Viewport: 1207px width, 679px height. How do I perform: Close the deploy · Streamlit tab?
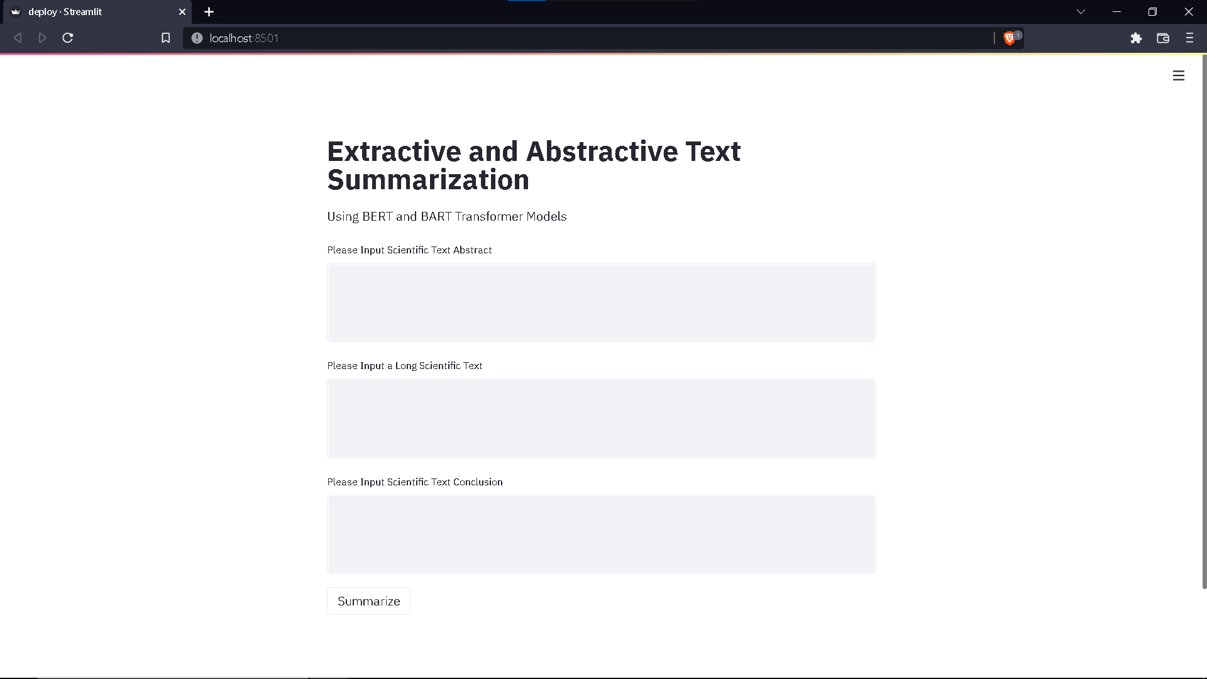click(x=182, y=12)
